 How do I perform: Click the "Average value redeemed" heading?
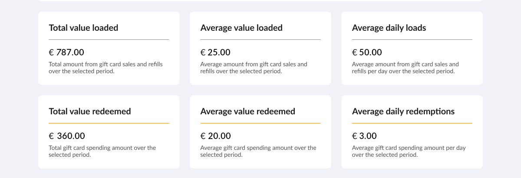click(x=247, y=111)
